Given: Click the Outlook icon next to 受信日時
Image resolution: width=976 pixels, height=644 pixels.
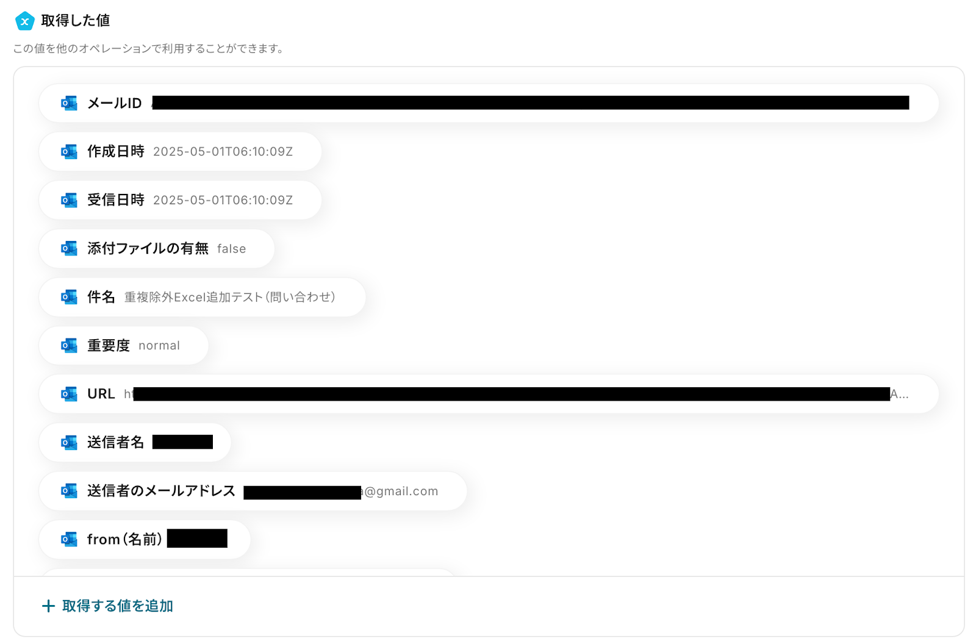Looking at the screenshot, I should coord(69,200).
